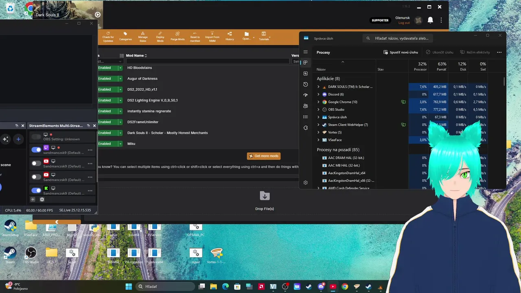521x293 pixels.
Task: Click Ukončiť úlohu button
Action: [440, 52]
